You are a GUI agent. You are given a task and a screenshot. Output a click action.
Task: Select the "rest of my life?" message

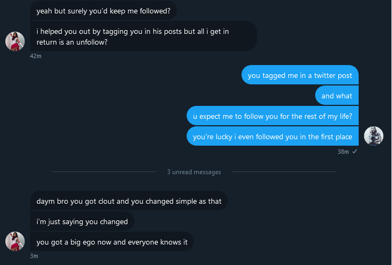click(272, 116)
